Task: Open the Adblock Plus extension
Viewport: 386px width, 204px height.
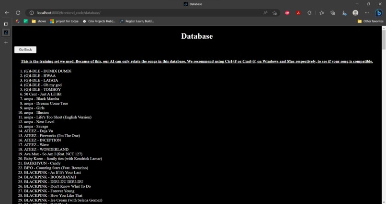Action: click(x=287, y=13)
